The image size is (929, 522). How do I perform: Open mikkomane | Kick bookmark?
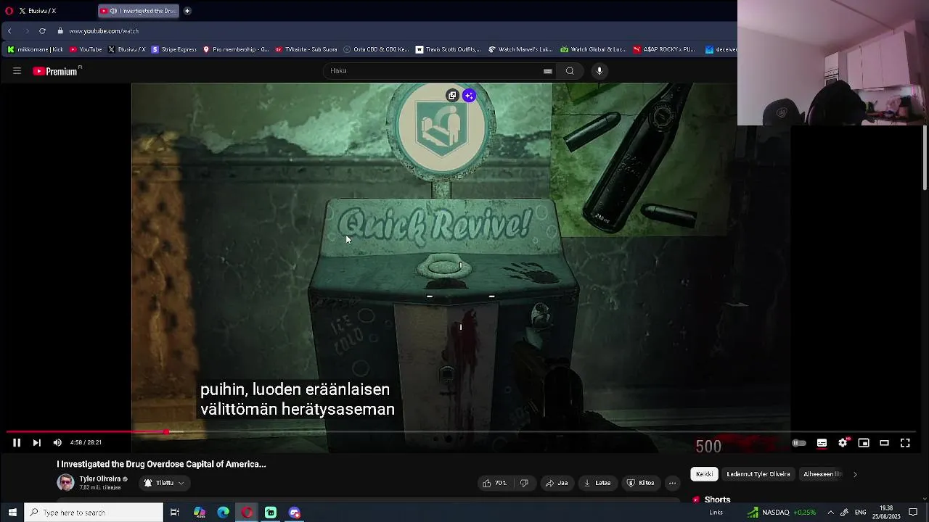click(36, 49)
